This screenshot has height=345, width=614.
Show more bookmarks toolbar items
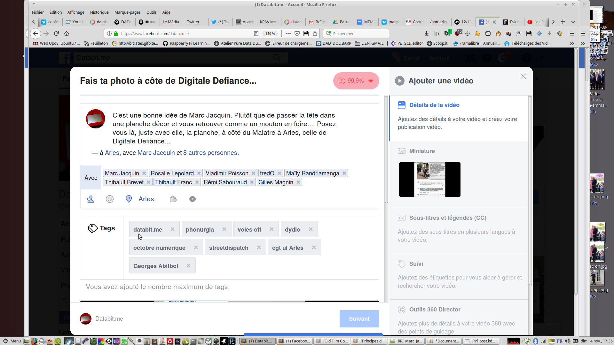coord(572,43)
